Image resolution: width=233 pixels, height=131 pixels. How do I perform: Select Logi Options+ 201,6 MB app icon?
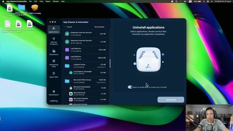tap(67, 50)
